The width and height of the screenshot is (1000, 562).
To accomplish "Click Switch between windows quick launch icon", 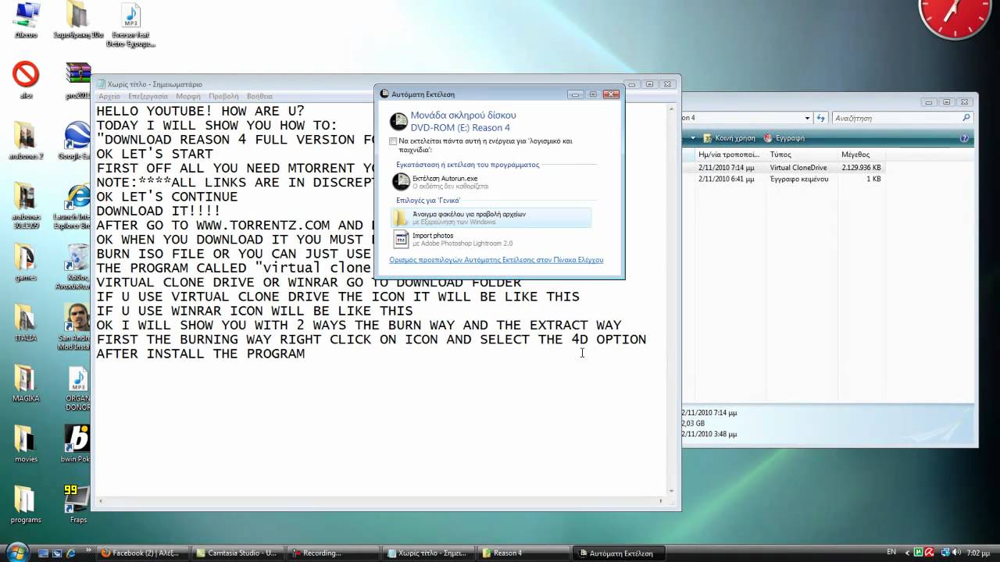I will point(58,553).
